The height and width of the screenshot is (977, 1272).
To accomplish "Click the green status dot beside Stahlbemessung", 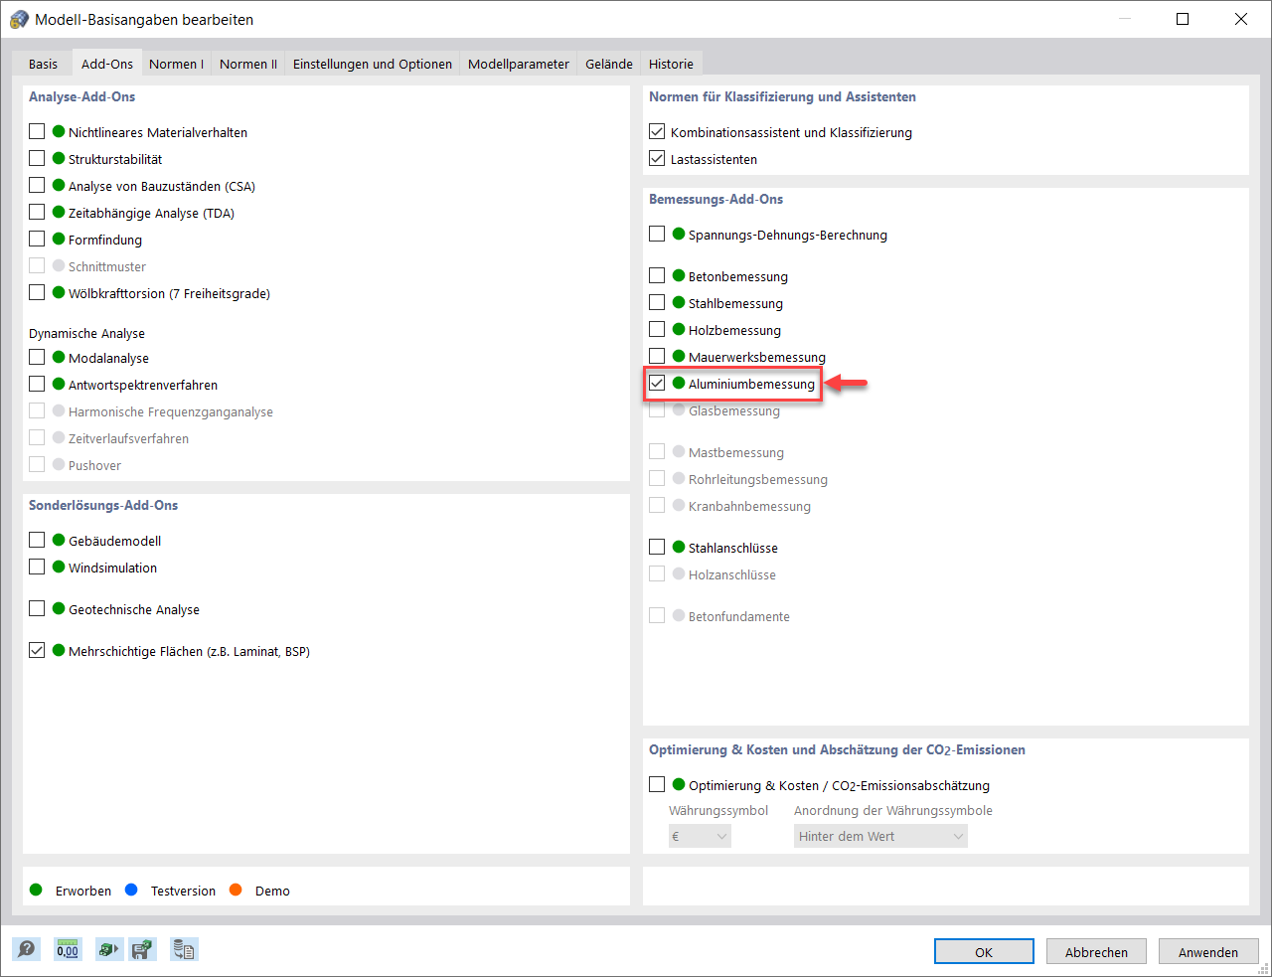I will 679,302.
